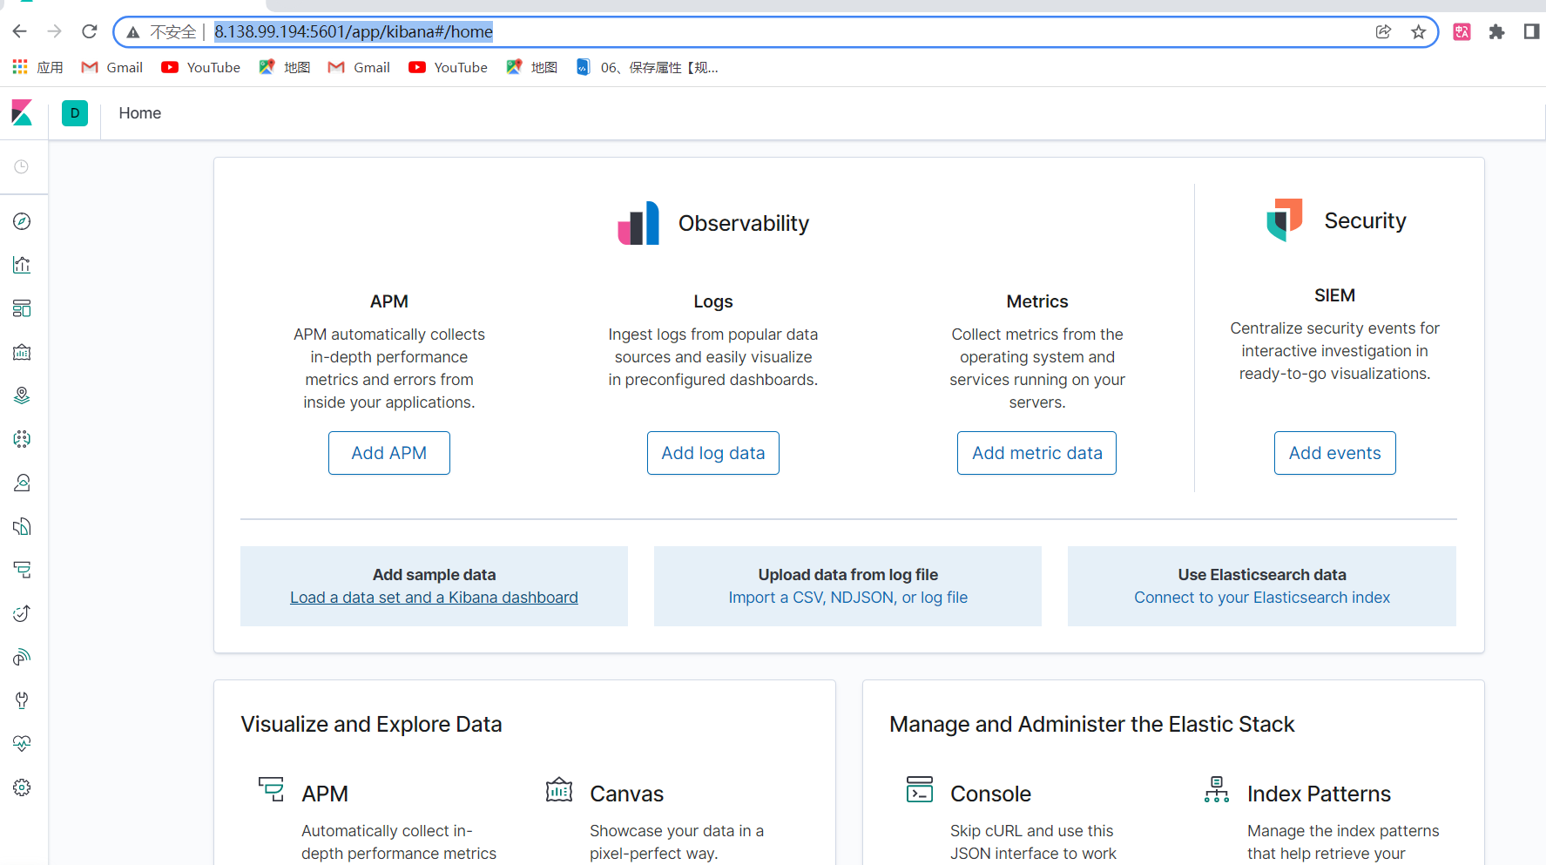Image resolution: width=1546 pixels, height=865 pixels.
Task: Open the Index Patterns heading link
Action: pos(1319,794)
